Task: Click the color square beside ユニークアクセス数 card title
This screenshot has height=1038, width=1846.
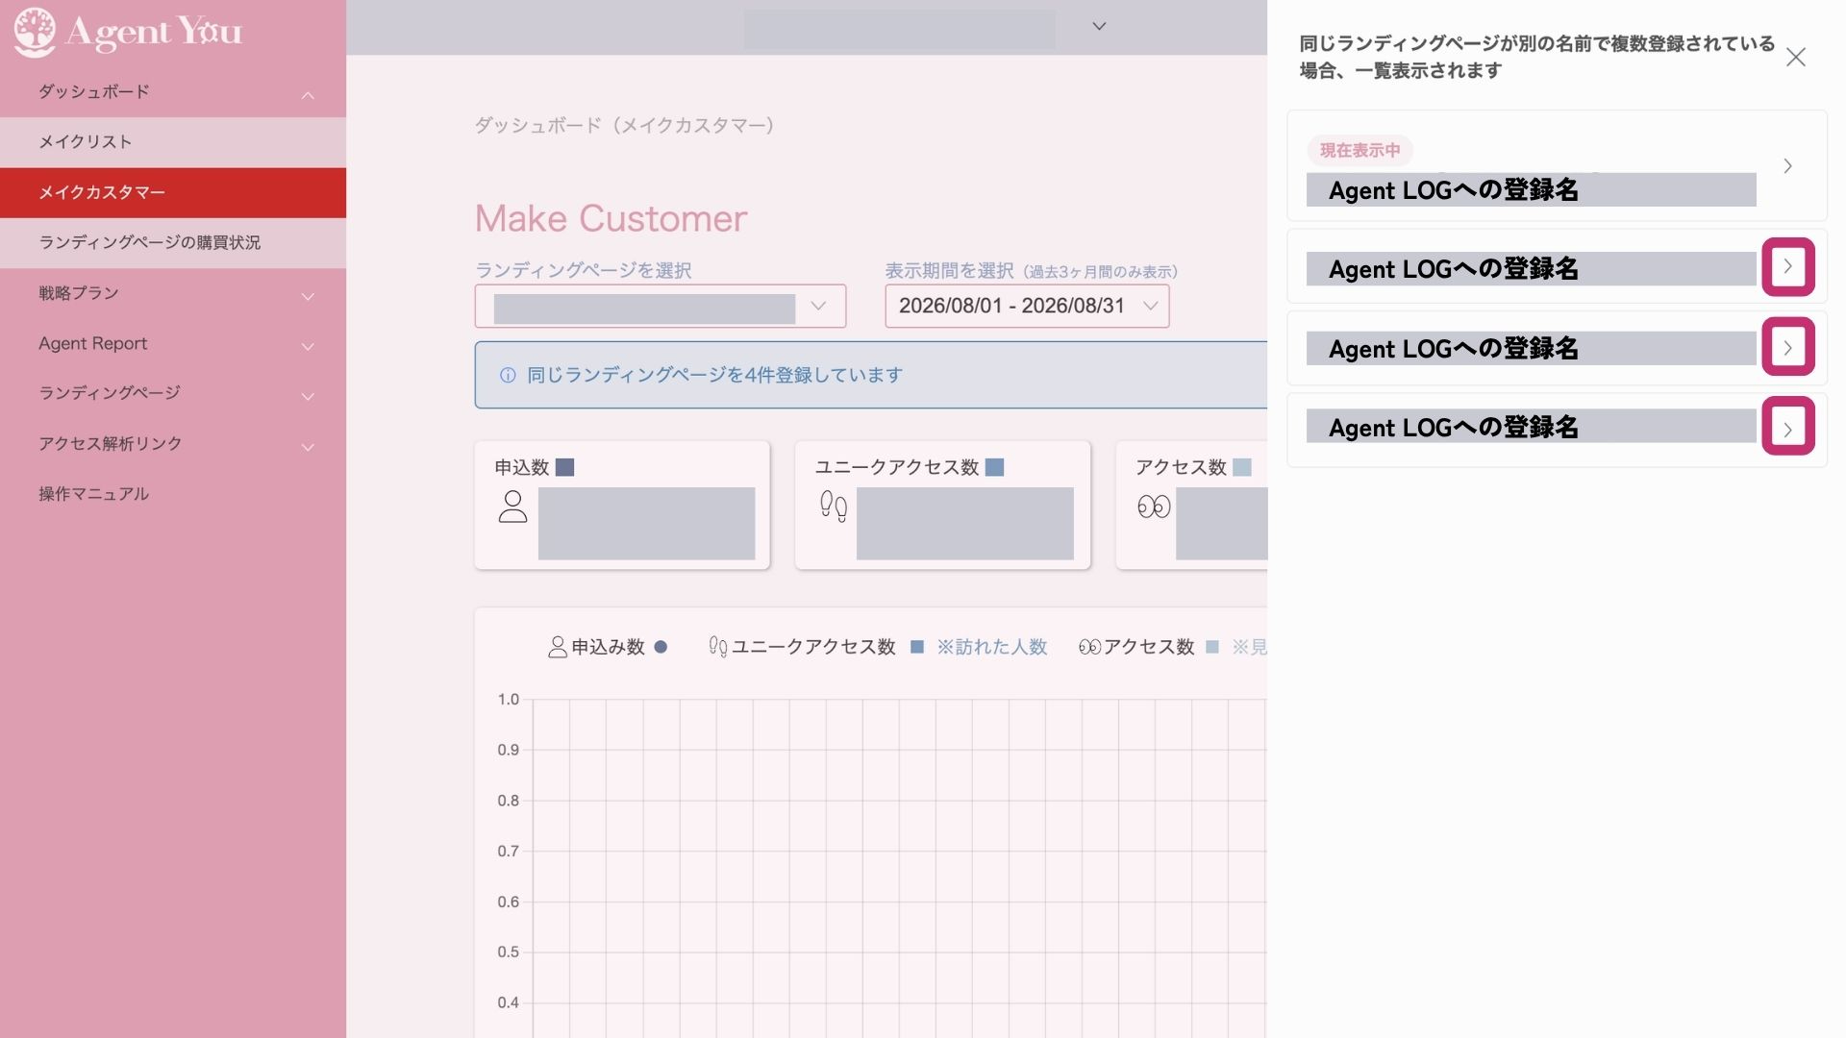Action: 995,467
